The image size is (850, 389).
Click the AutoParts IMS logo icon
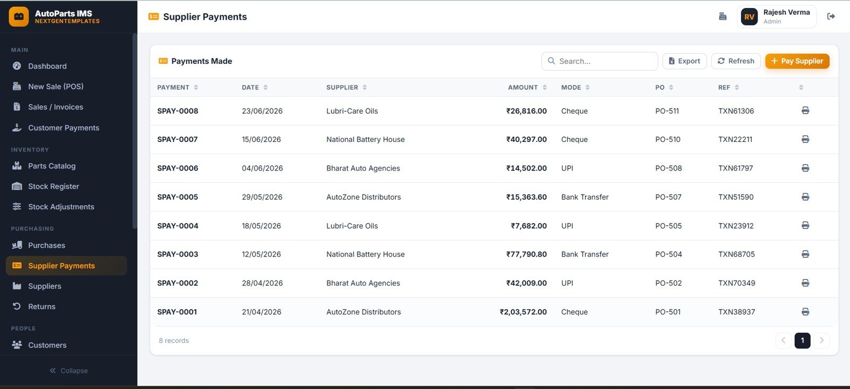pos(19,16)
